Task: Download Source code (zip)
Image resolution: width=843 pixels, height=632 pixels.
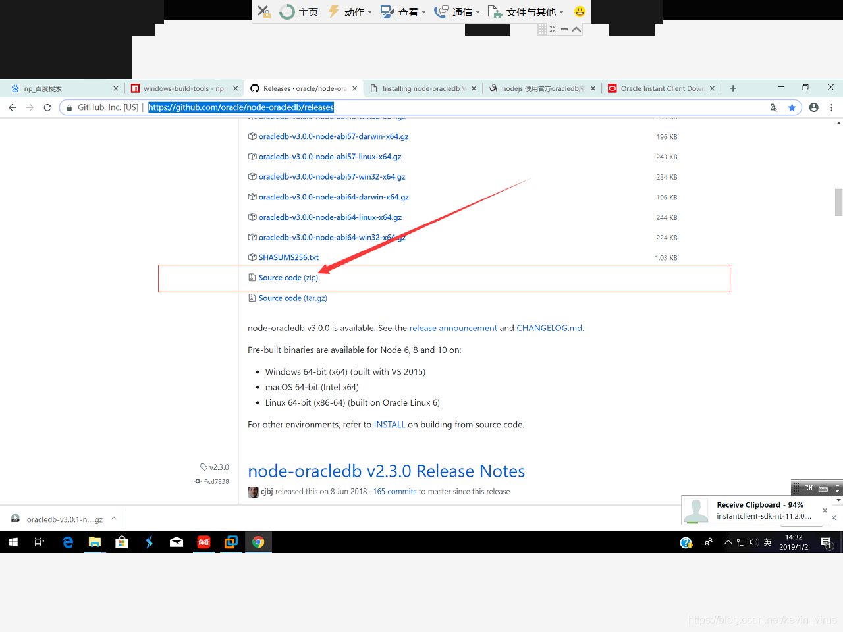Action: pyautogui.click(x=288, y=278)
